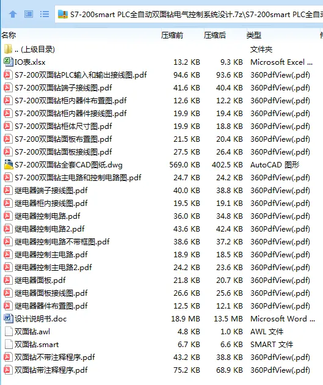The width and height of the screenshot is (323, 385).
Task: Click the 1.0 KB compressed size of 双面钻.awl
Action: 231,331
